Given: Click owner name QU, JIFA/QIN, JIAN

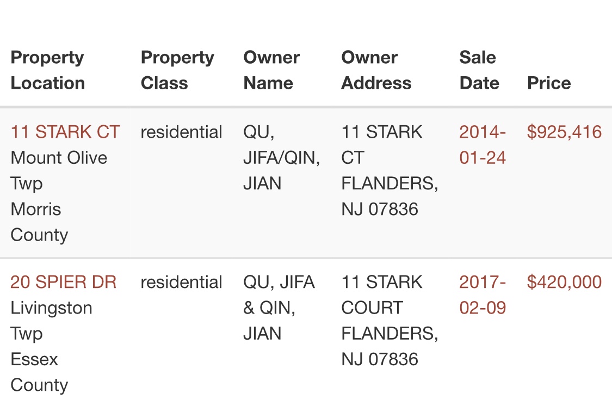Looking at the screenshot, I should coord(281,158).
